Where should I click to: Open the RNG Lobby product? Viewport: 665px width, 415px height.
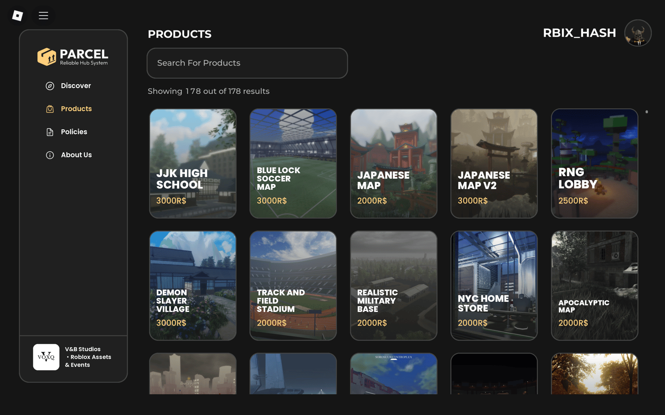595,163
